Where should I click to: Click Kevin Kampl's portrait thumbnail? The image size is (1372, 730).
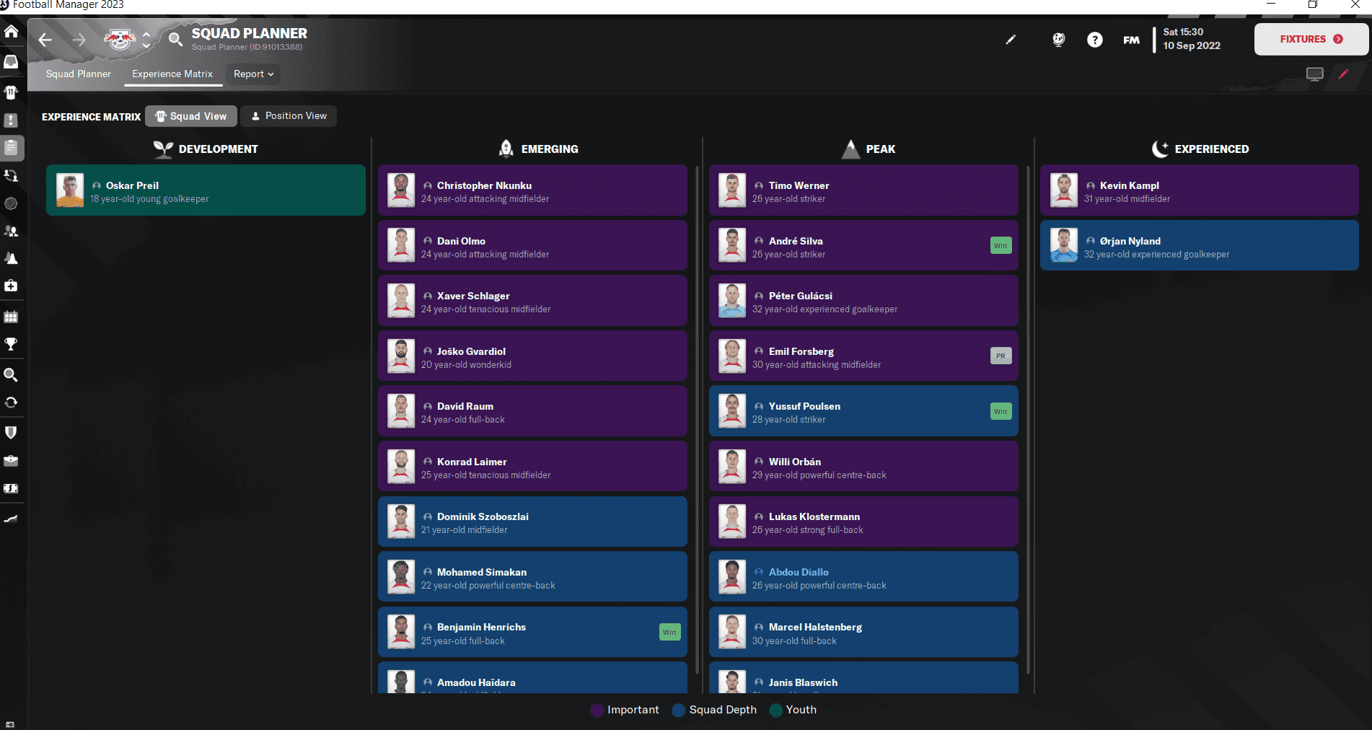[x=1064, y=190]
